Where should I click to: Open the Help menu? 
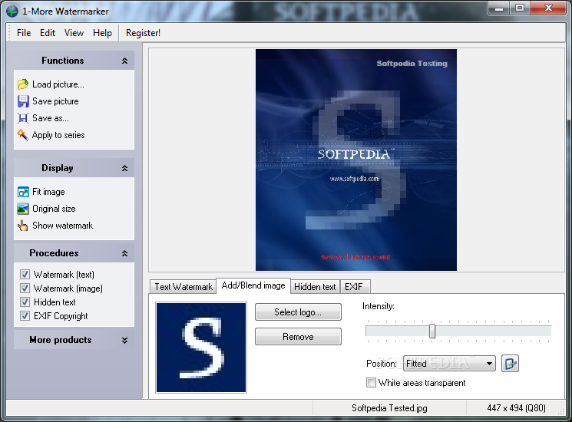tap(102, 33)
